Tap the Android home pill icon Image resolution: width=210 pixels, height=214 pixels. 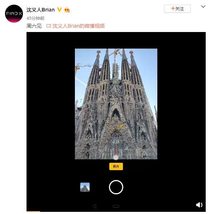[116, 206]
